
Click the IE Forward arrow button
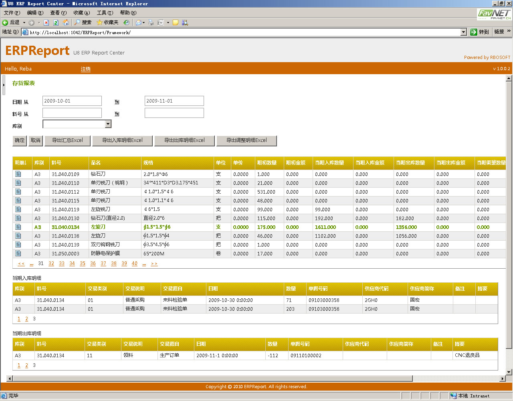point(31,22)
